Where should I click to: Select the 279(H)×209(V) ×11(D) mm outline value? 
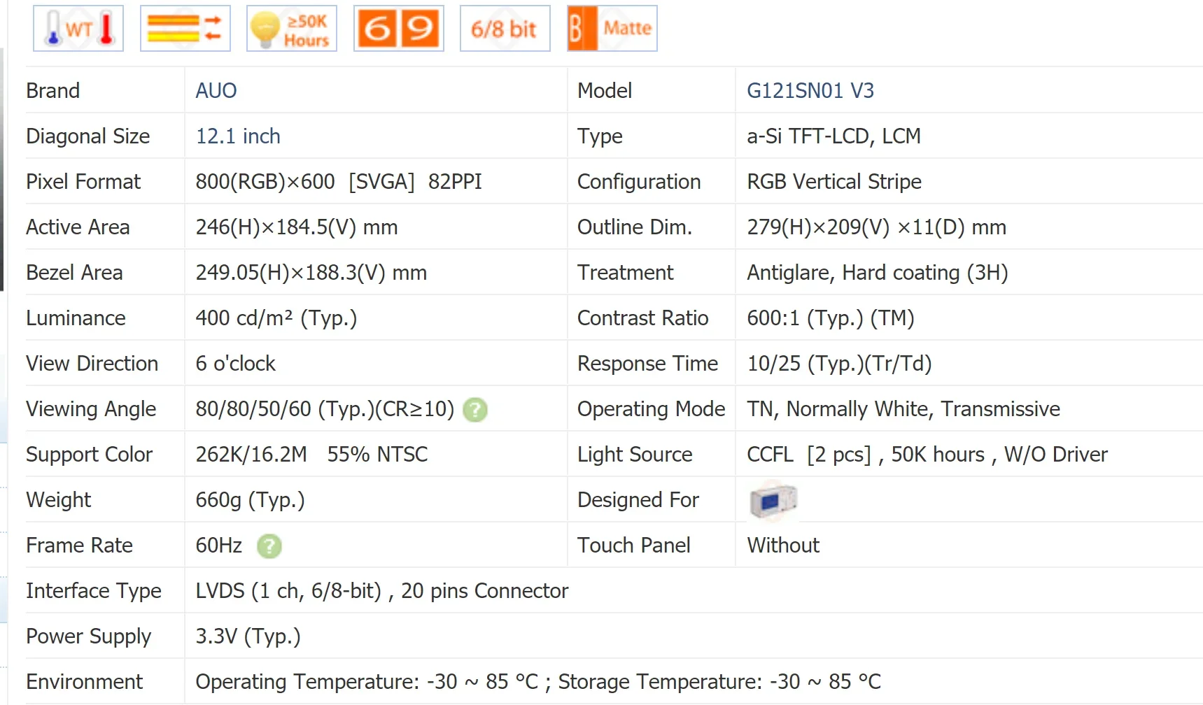pos(877,227)
